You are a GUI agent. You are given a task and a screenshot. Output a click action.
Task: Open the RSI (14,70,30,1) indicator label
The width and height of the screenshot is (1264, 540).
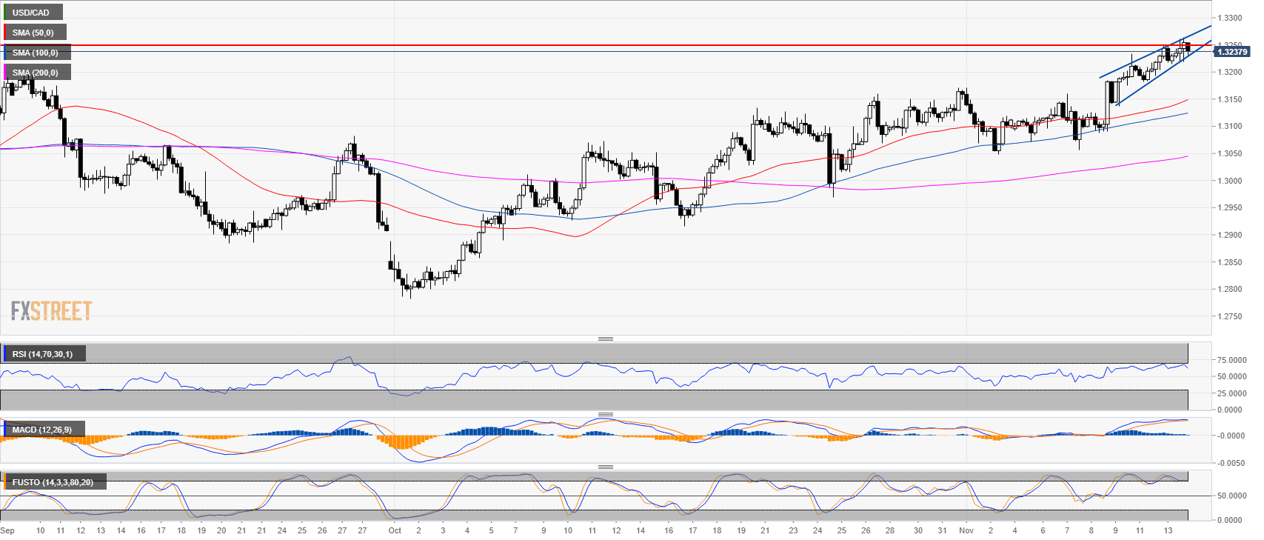(x=43, y=354)
